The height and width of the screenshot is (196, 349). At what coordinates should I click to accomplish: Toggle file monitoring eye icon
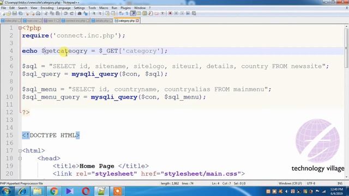pos(163,14)
